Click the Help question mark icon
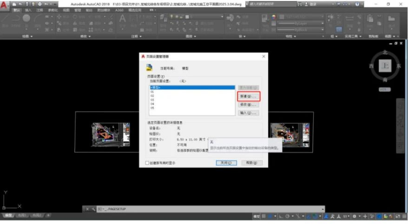Image resolution: width=408 pixels, height=224 pixels. click(x=357, y=4)
